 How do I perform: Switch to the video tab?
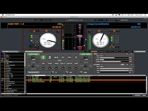(88, 51)
